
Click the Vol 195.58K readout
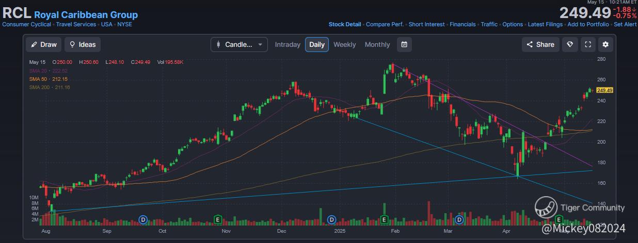170,62
